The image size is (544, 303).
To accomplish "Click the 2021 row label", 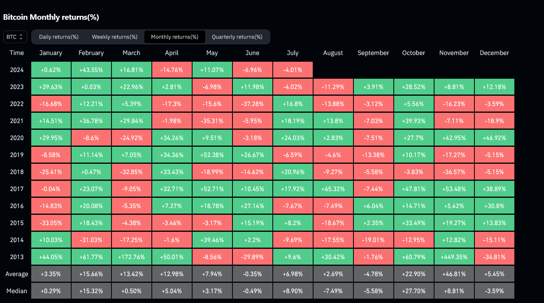I will point(17,121).
